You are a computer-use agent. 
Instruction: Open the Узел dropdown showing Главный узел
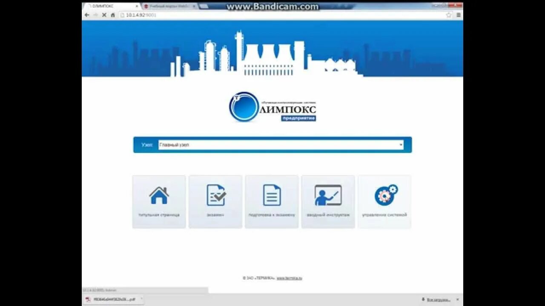(281, 145)
